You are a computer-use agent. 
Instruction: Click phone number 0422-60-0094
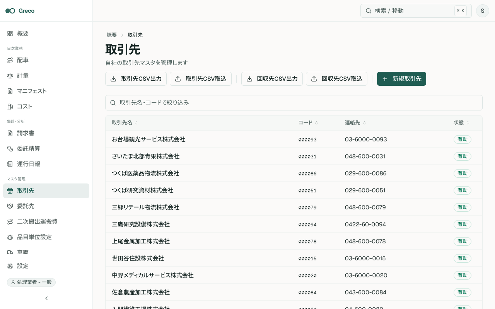[365, 224]
